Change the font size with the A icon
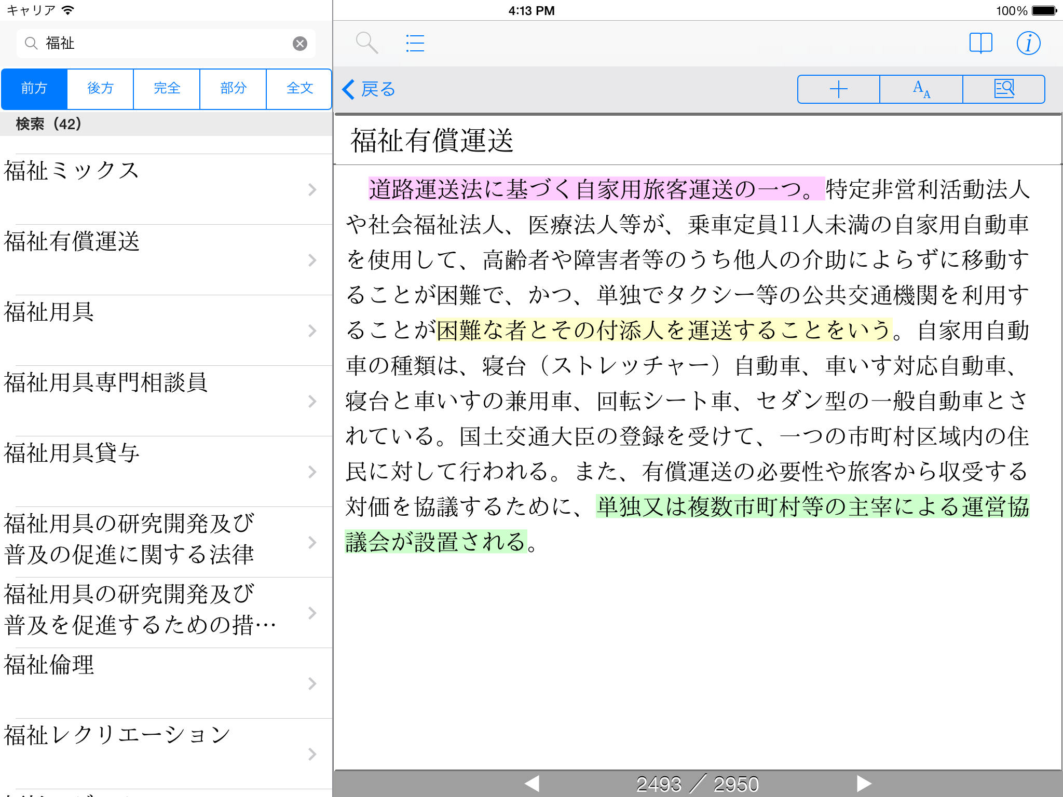The image size is (1063, 797). coord(921,89)
